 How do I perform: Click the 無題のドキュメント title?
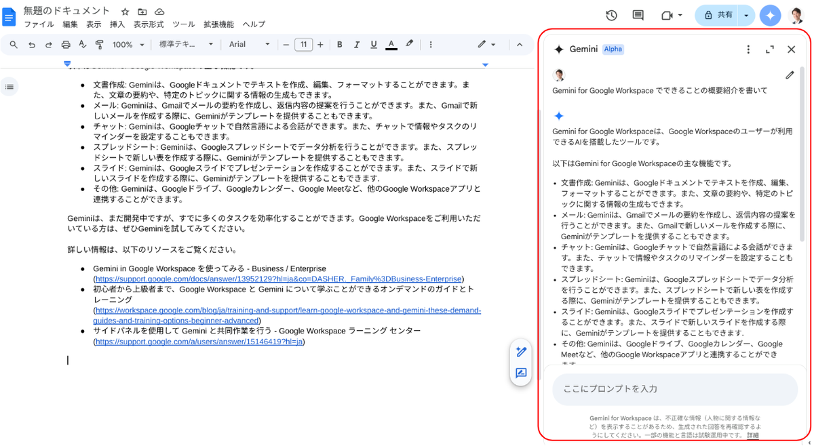(66, 11)
